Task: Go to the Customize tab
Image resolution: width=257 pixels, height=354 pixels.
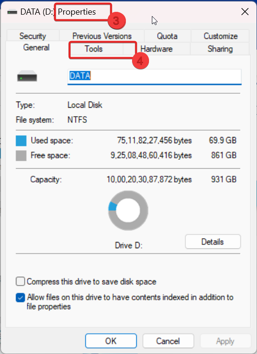Action: pyautogui.click(x=221, y=36)
